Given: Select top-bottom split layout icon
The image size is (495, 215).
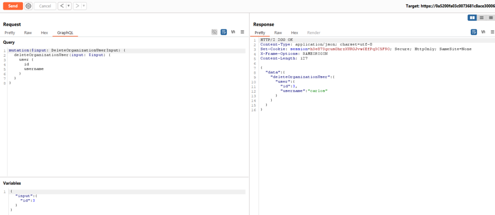Looking at the screenshot, I should (482, 18).
